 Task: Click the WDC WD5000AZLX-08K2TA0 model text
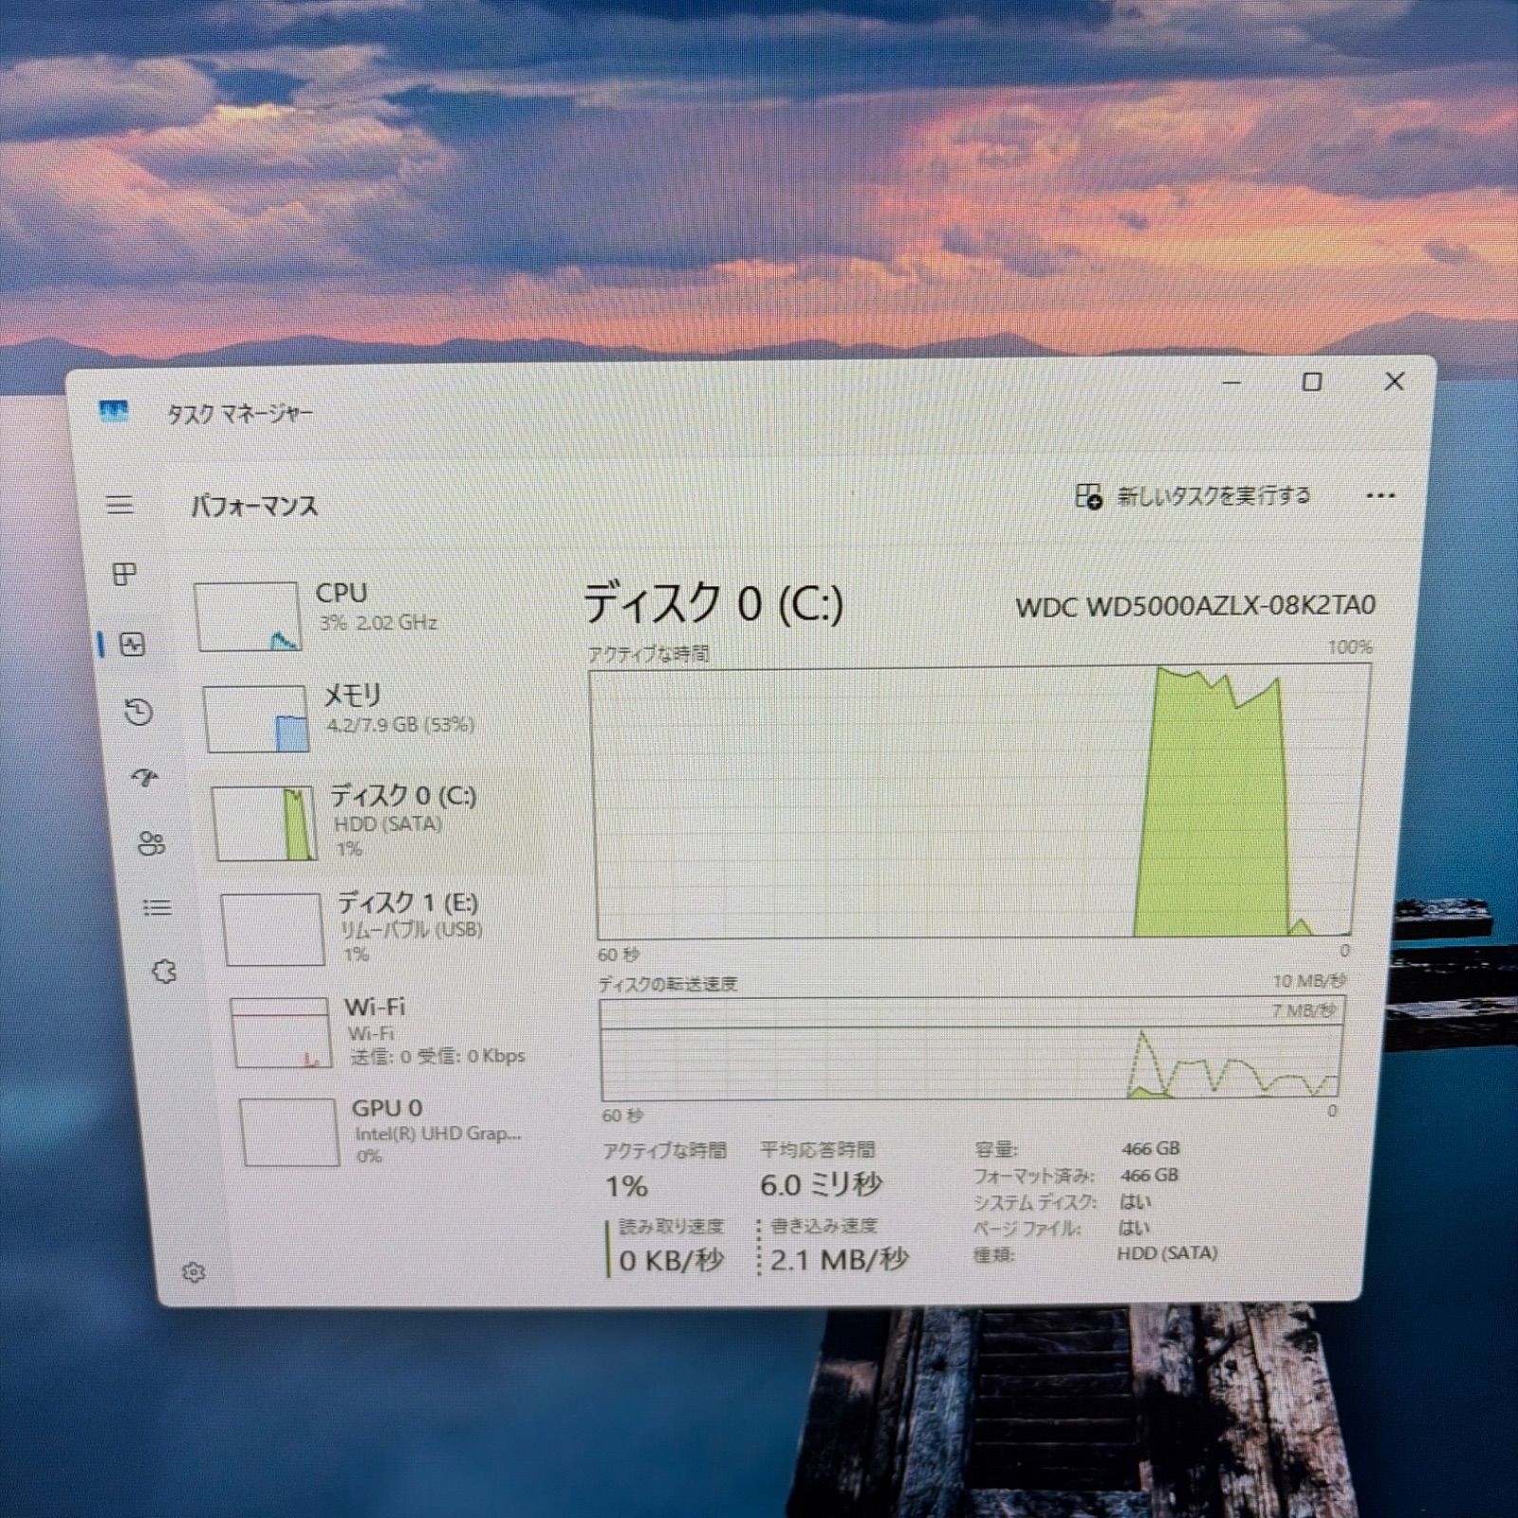point(1195,605)
